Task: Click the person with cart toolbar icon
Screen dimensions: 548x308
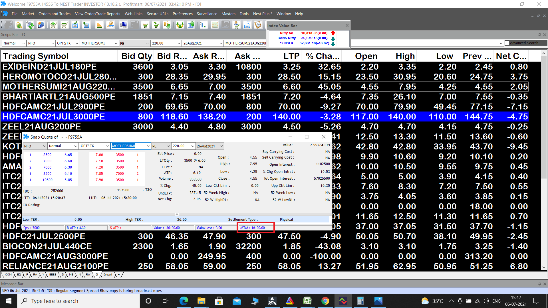Action: click(x=237, y=25)
